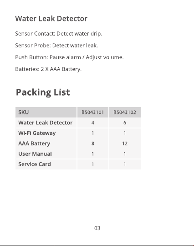The image size is (194, 246).
Task: Select the Water Leak Detector row label
Action: [46, 123]
